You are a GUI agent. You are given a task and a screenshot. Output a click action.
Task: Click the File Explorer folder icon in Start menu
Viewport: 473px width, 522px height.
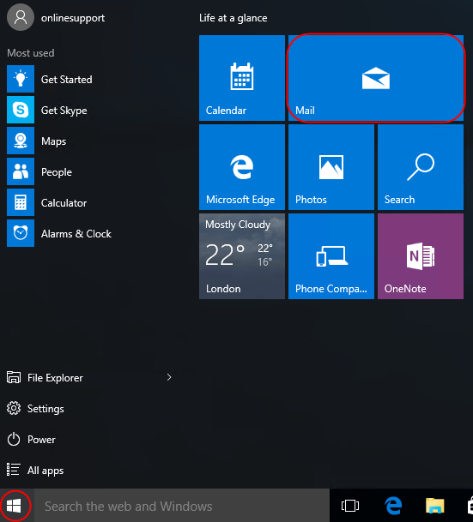coord(14,377)
